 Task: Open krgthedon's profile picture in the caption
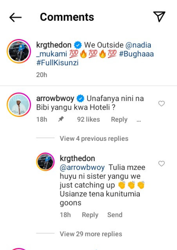19,51
